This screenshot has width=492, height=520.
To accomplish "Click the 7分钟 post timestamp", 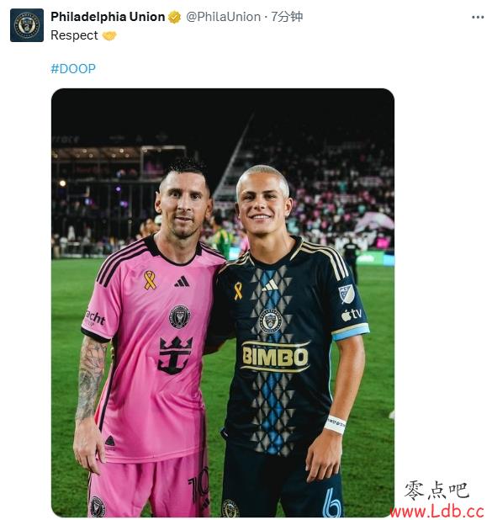I will (x=287, y=17).
